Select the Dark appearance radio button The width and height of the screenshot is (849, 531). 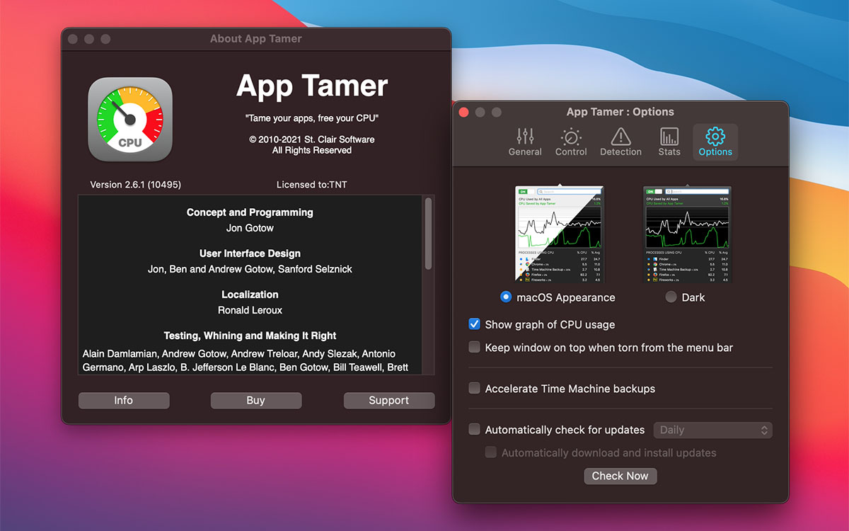(x=671, y=297)
